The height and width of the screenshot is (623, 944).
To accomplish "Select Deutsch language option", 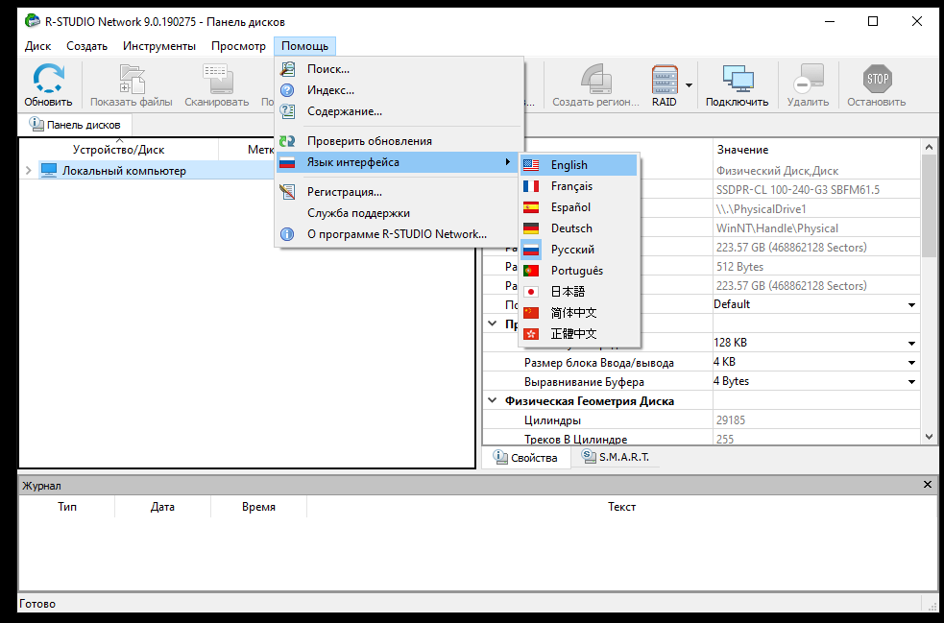I will [x=578, y=228].
